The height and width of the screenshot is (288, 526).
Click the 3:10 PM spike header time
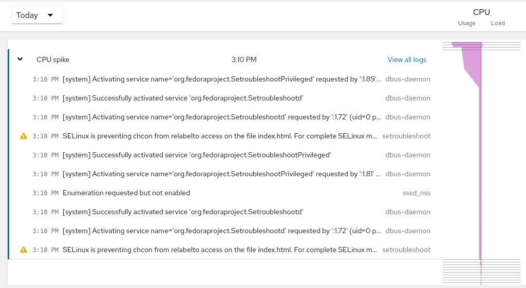click(243, 59)
